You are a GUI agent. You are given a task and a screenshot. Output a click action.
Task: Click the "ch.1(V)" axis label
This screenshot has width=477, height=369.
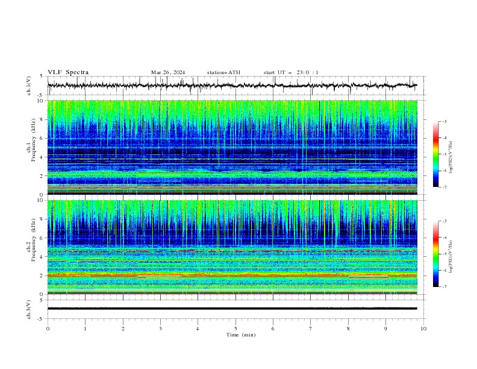click(29, 86)
